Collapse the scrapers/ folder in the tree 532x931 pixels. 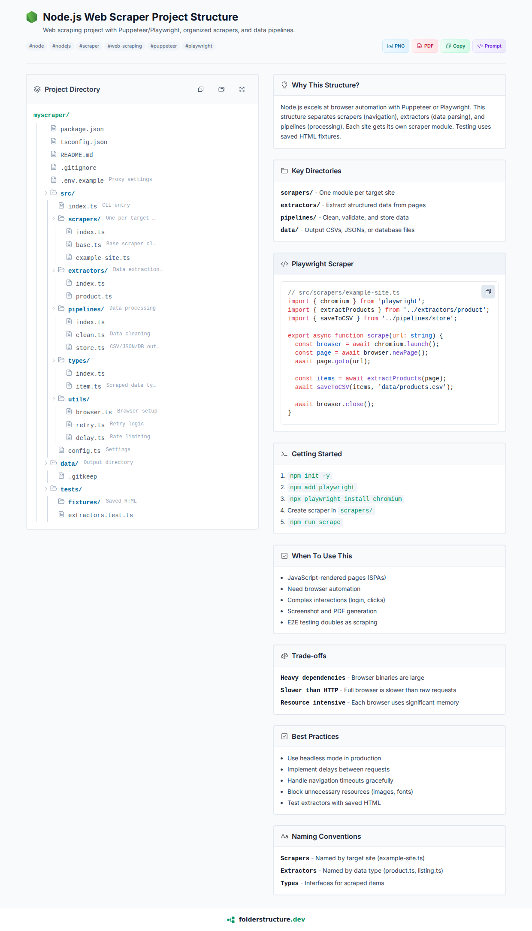point(54,219)
